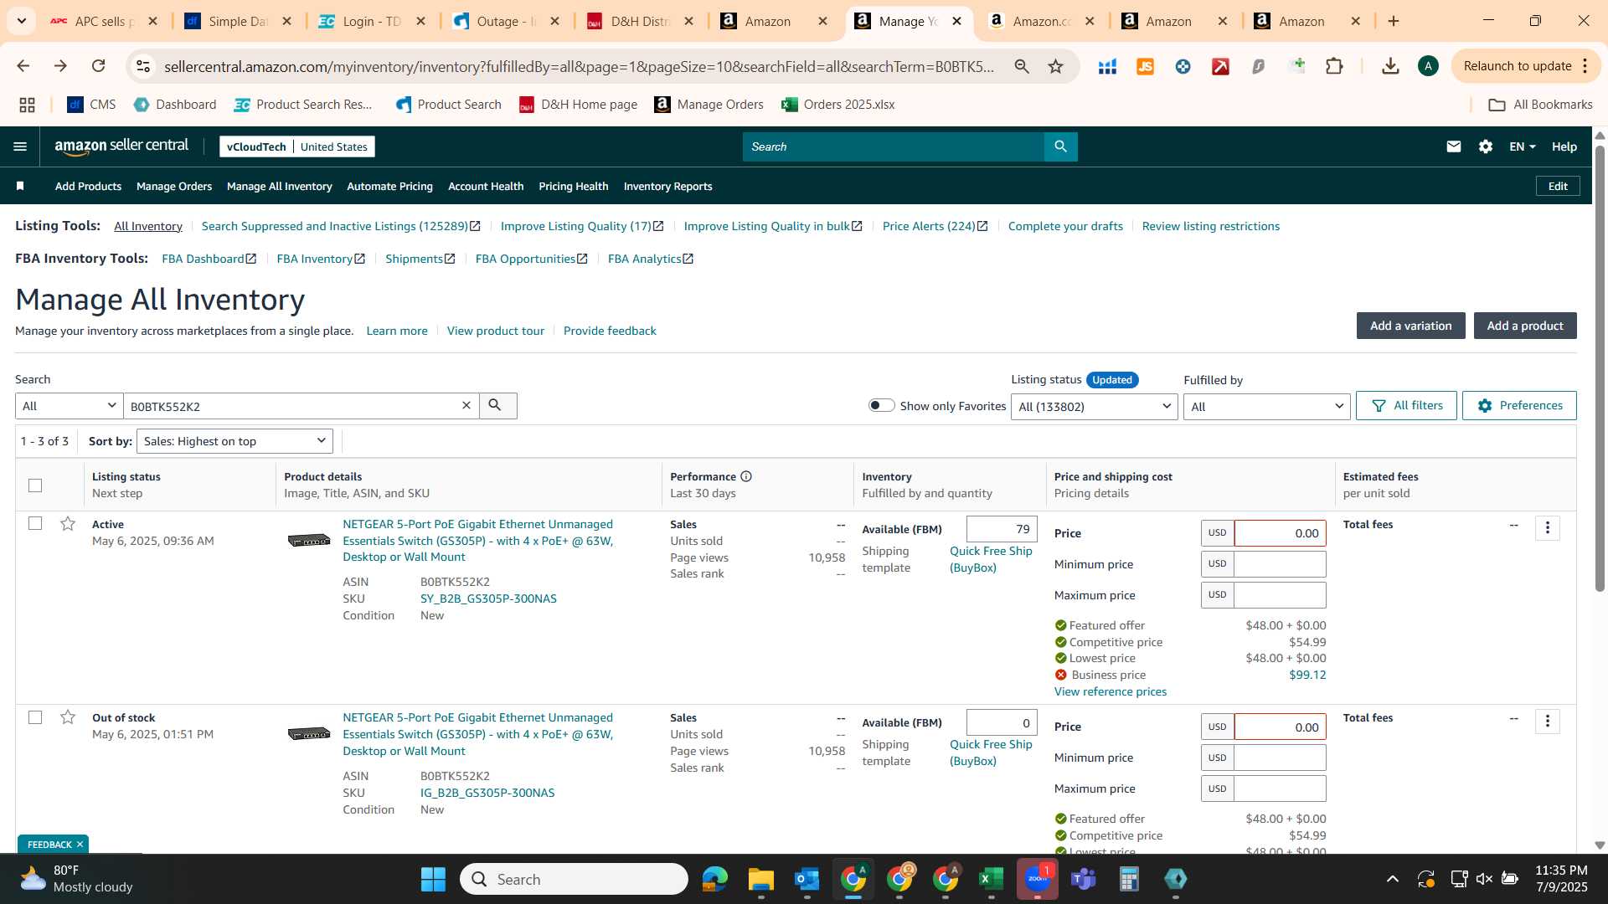Click the Chrome profile avatar A
Image resolution: width=1608 pixels, height=904 pixels.
(x=1429, y=66)
